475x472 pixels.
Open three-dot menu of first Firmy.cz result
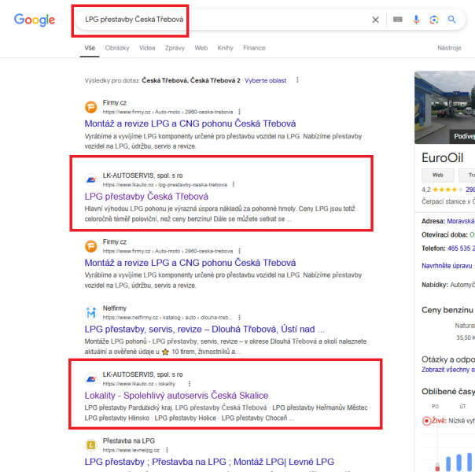click(x=239, y=112)
